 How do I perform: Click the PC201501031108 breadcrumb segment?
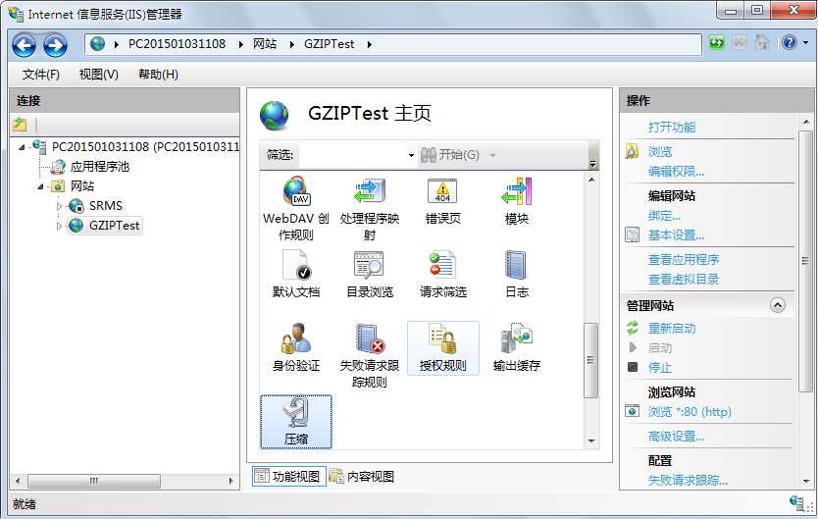coord(177,44)
